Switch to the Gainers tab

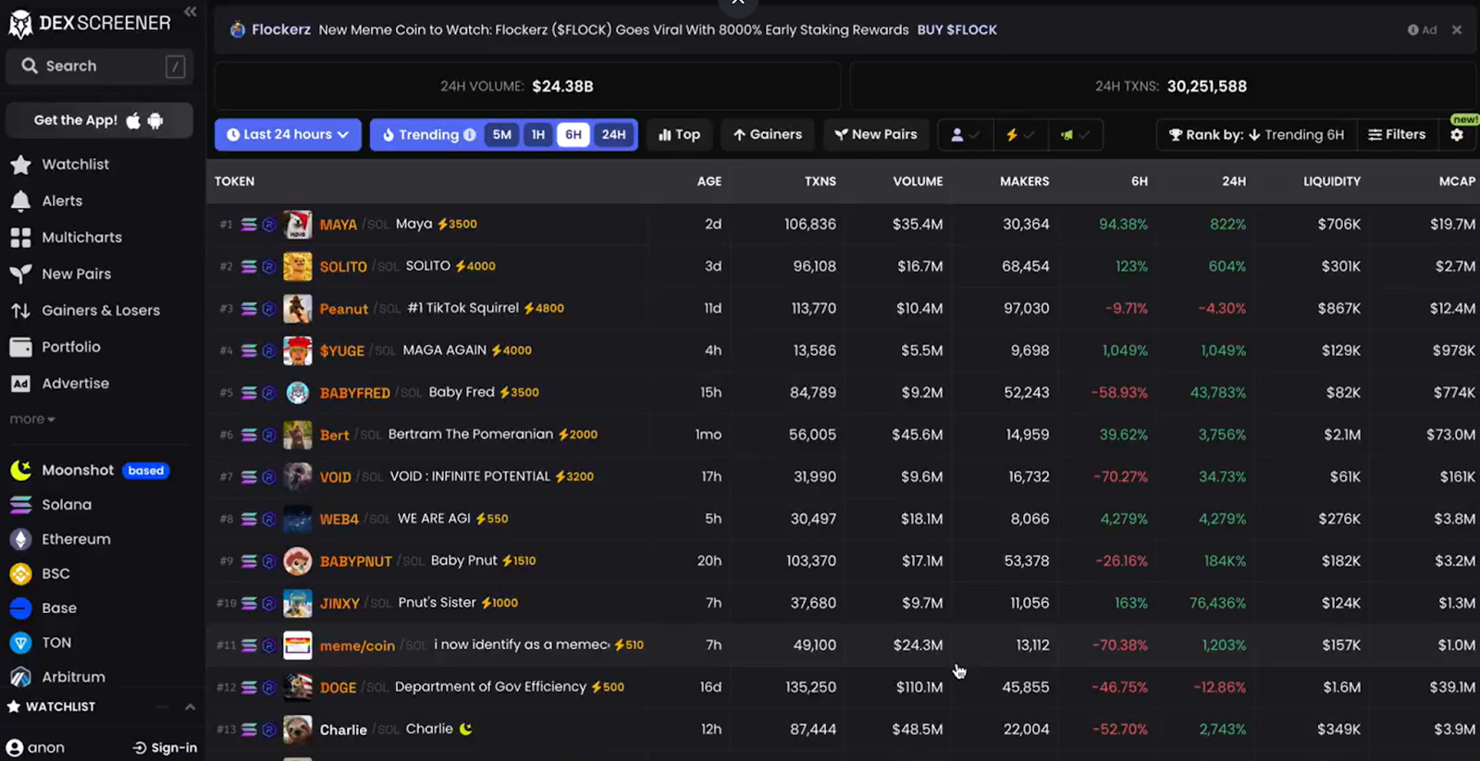coord(767,135)
